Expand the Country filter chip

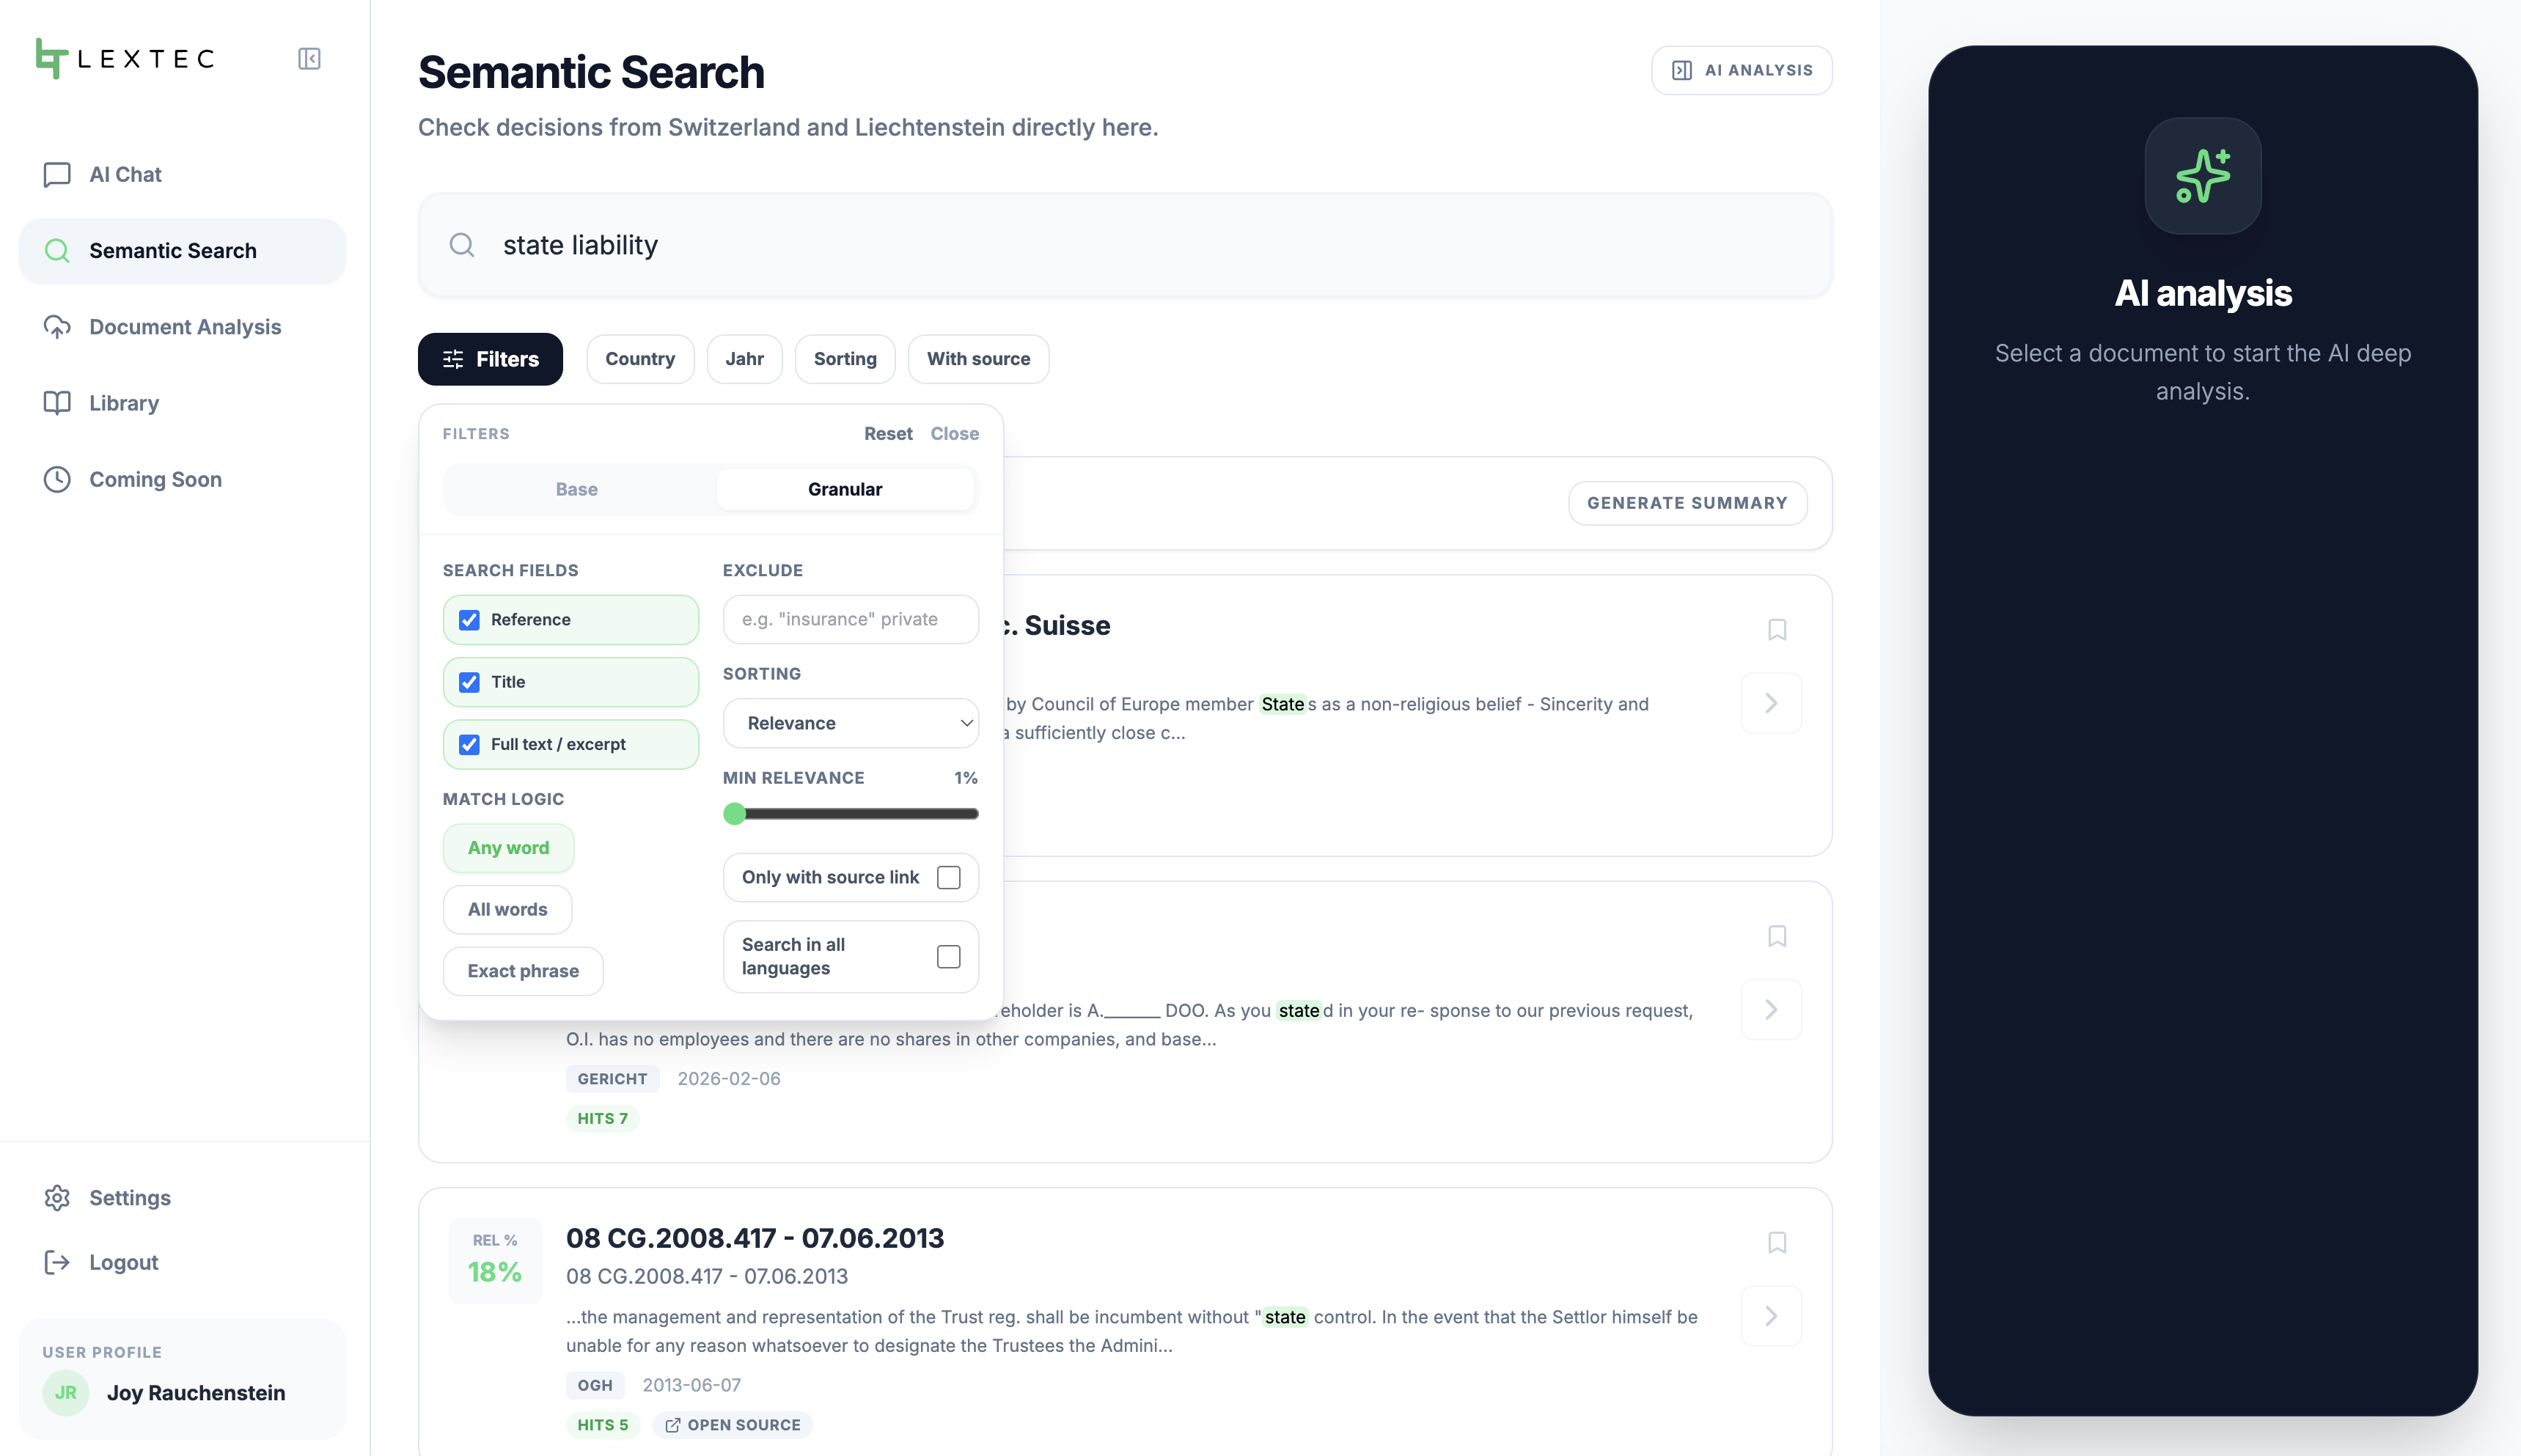coord(640,359)
